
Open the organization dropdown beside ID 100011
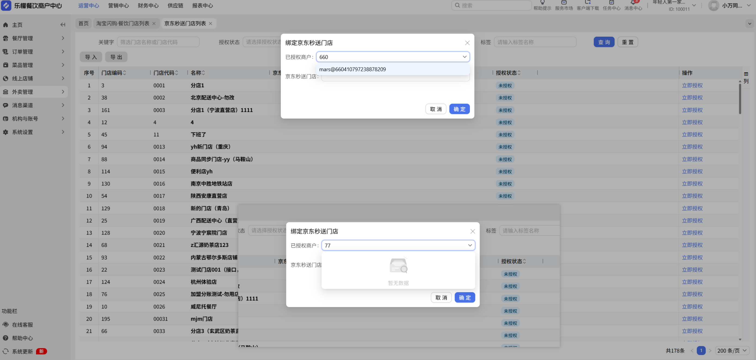tap(694, 5)
